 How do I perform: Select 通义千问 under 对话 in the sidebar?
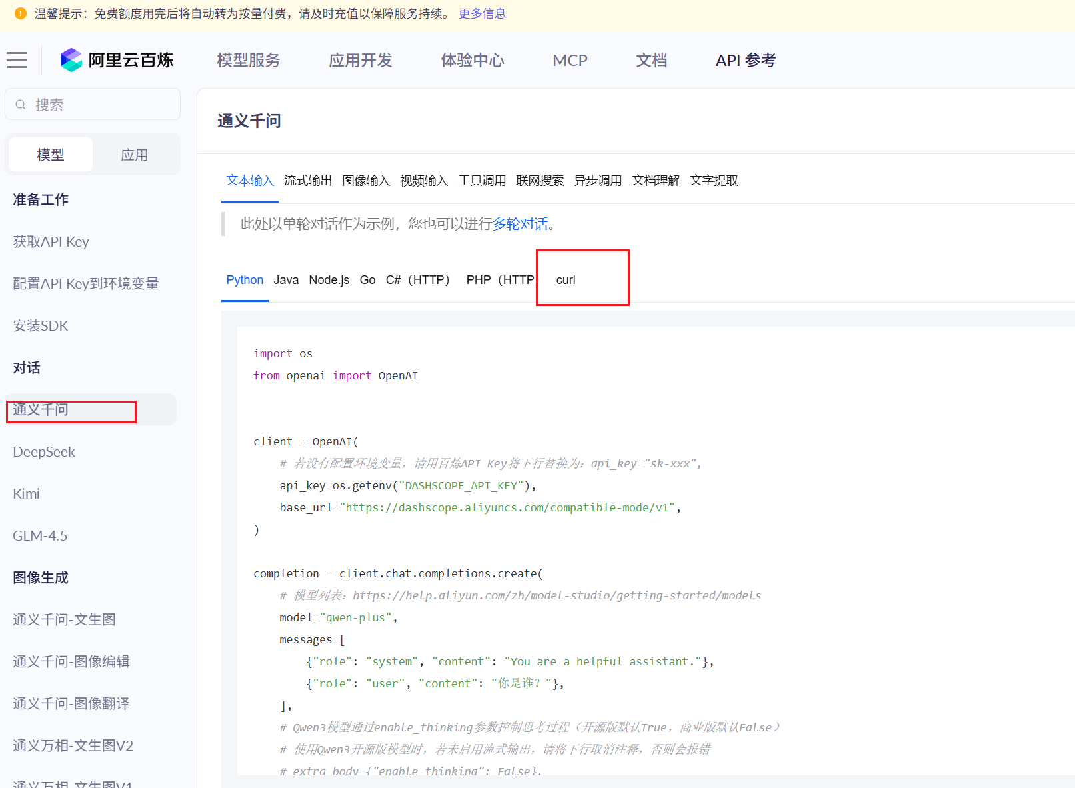point(91,409)
